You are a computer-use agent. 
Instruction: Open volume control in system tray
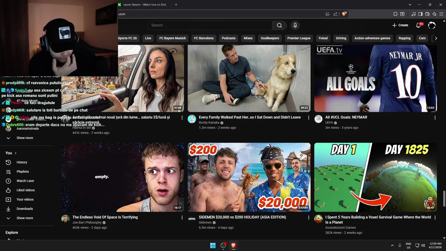click(x=423, y=245)
